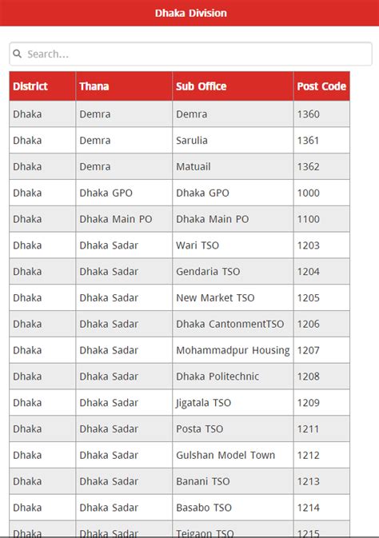This screenshot has width=379, height=538.
Task: Select post code 1000 cell
Action: point(321,193)
